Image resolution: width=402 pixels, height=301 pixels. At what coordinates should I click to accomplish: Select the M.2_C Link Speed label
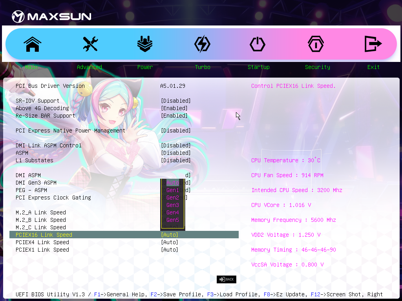41,227
